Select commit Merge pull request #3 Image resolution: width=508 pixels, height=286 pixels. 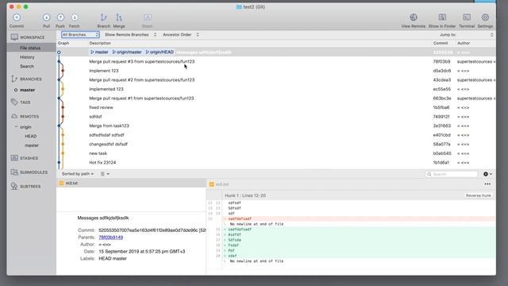[276, 62]
